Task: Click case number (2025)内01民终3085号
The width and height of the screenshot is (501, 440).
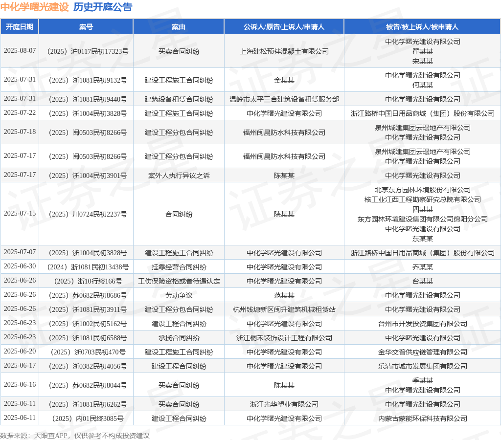Action: [88, 418]
